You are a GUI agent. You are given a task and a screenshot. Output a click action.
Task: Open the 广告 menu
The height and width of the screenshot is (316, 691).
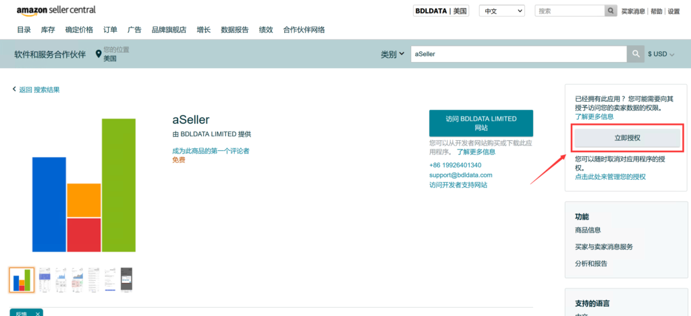134,30
